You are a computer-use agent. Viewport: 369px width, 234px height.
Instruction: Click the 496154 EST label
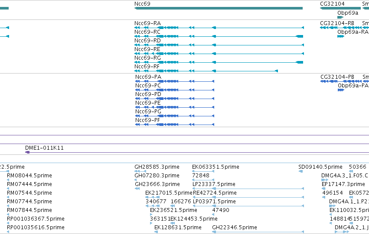pos(333,193)
